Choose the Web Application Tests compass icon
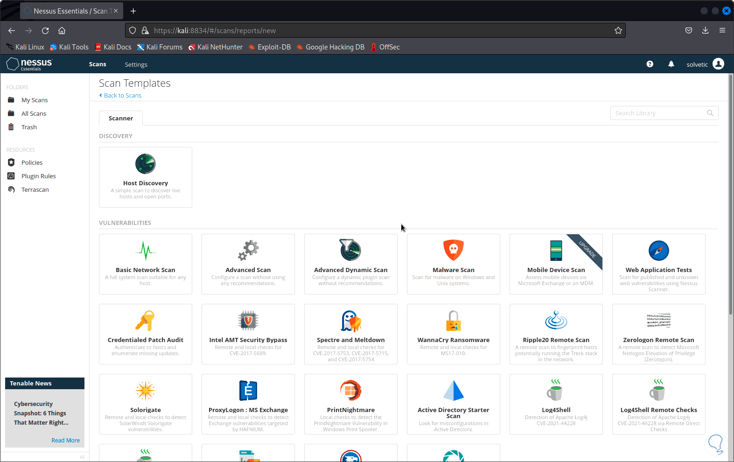Image resolution: width=734 pixels, height=462 pixels. [659, 251]
